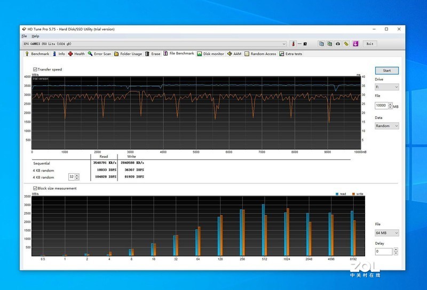Screen dimensions: 427x290
Task: Click the sequential write value 2840588 KB/s
Action: click(132, 163)
